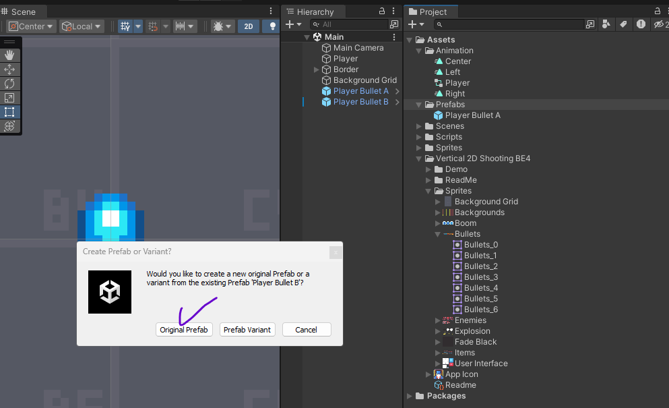Select the Rect transform tool
The width and height of the screenshot is (669, 408).
pyautogui.click(x=9, y=112)
